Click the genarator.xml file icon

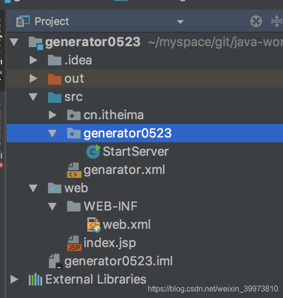click(x=74, y=170)
